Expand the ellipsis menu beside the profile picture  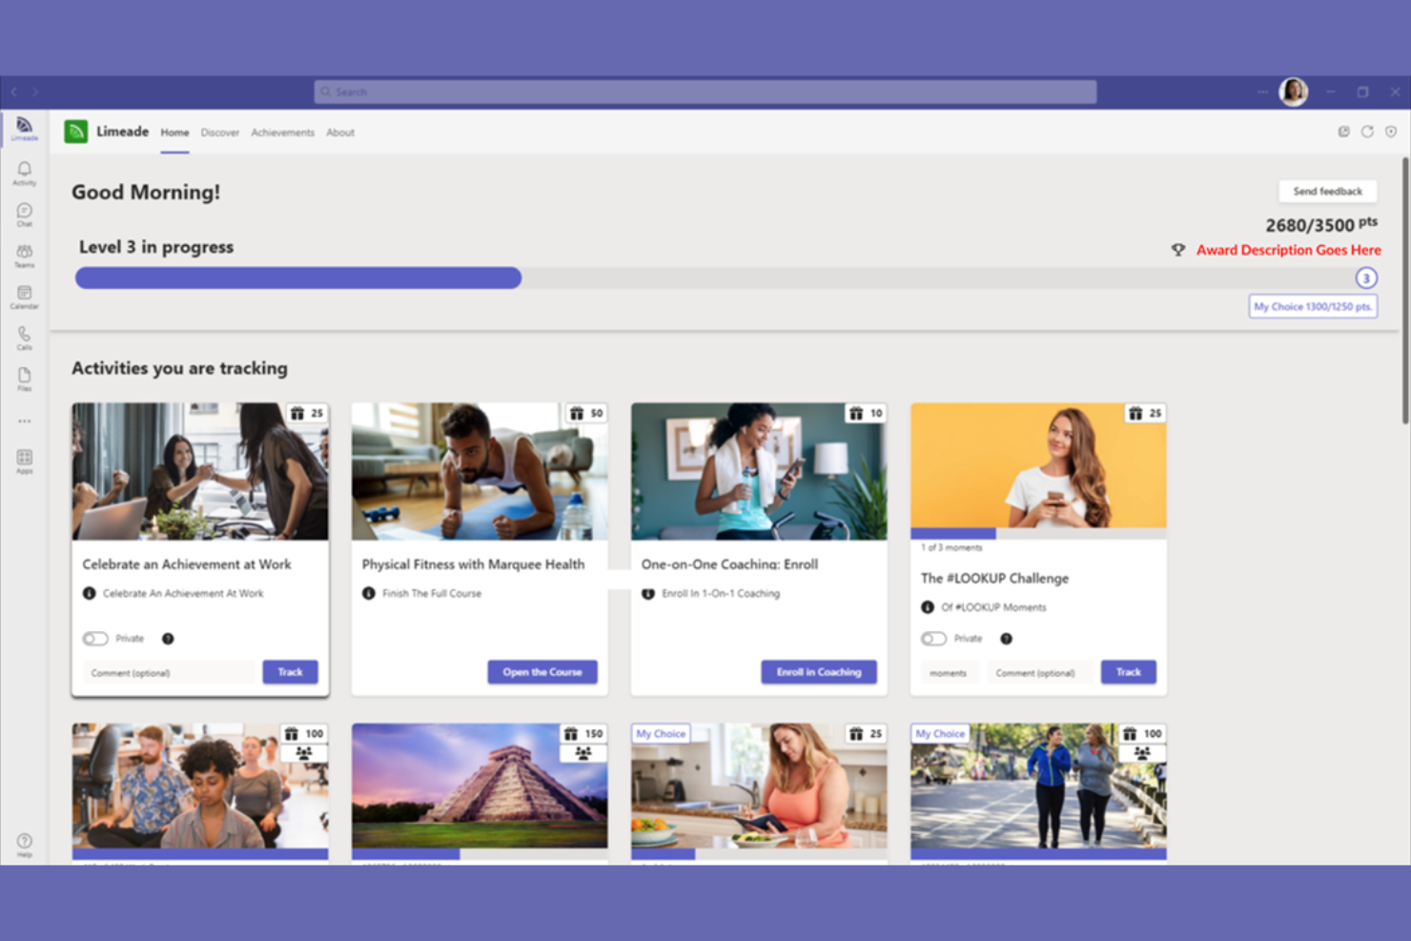[1262, 92]
